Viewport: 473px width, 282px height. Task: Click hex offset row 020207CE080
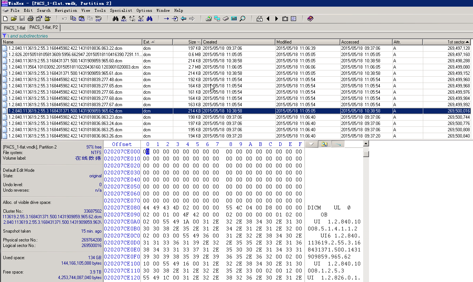tap(122, 208)
